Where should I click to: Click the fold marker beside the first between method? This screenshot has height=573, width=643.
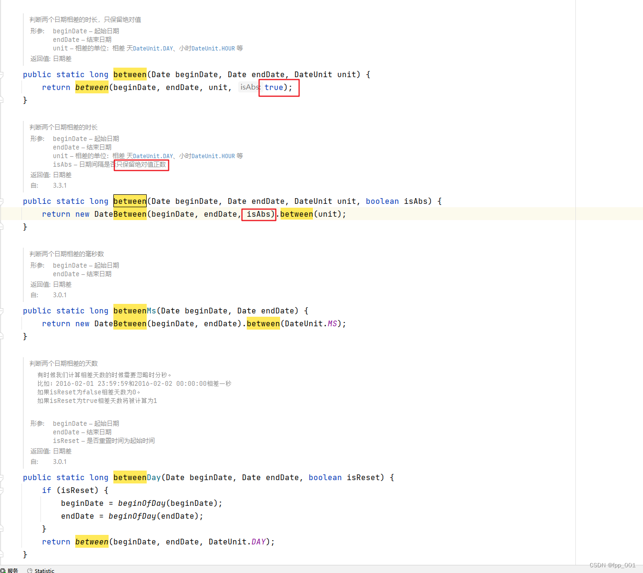click(1, 74)
